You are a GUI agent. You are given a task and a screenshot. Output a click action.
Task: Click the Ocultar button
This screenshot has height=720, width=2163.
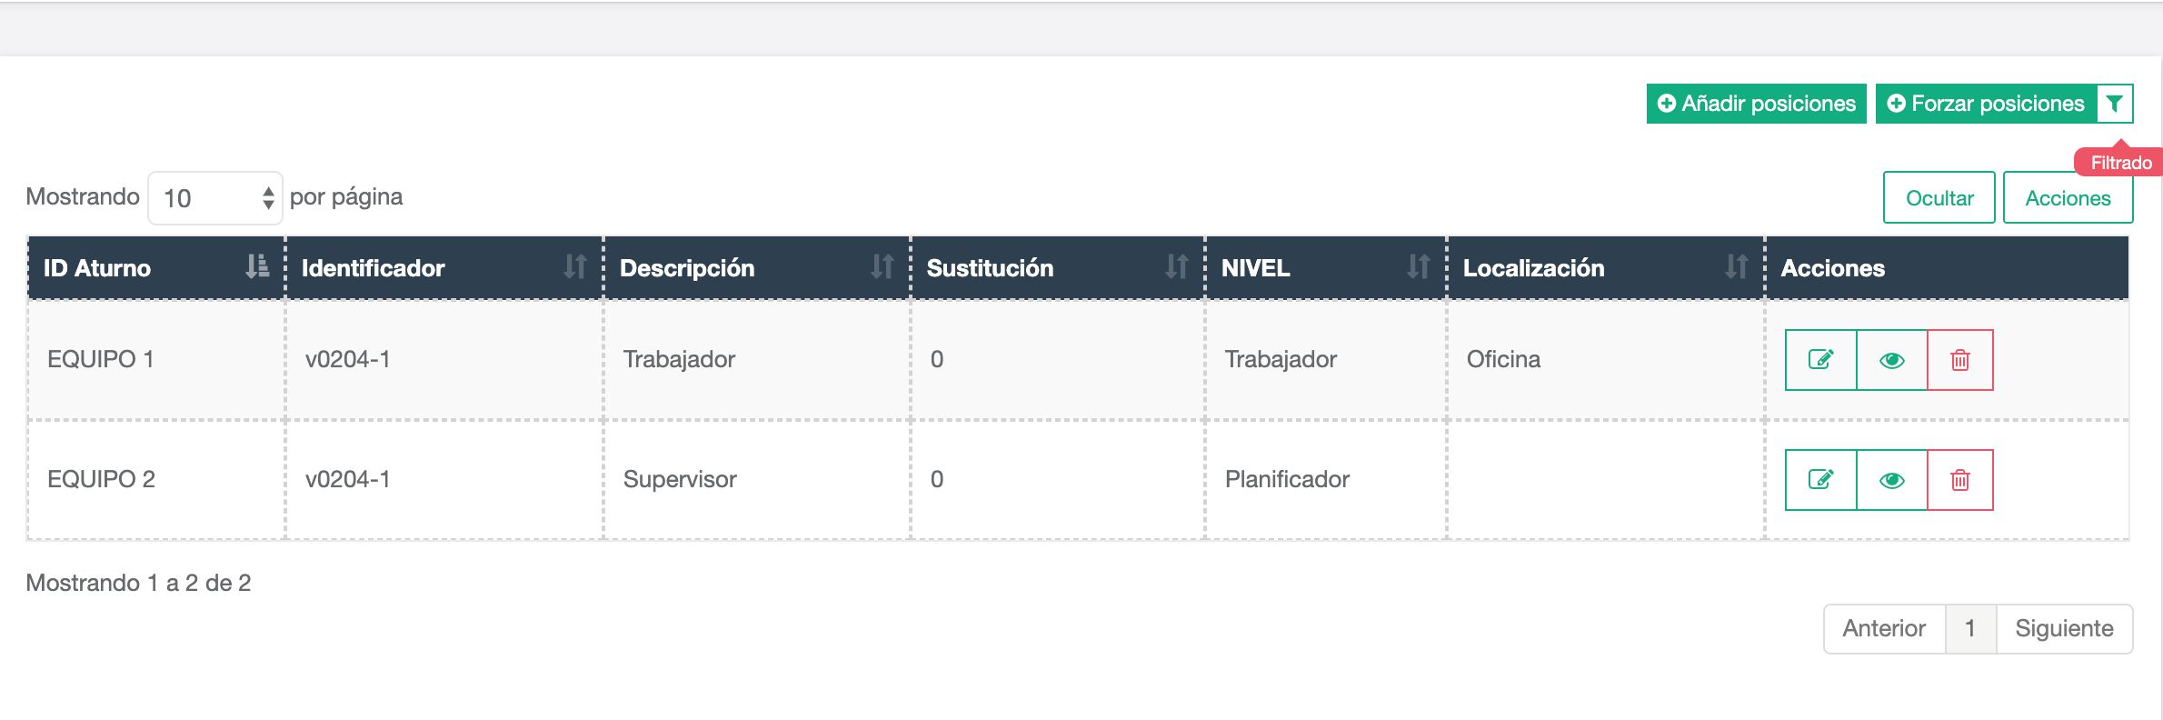(x=1939, y=198)
